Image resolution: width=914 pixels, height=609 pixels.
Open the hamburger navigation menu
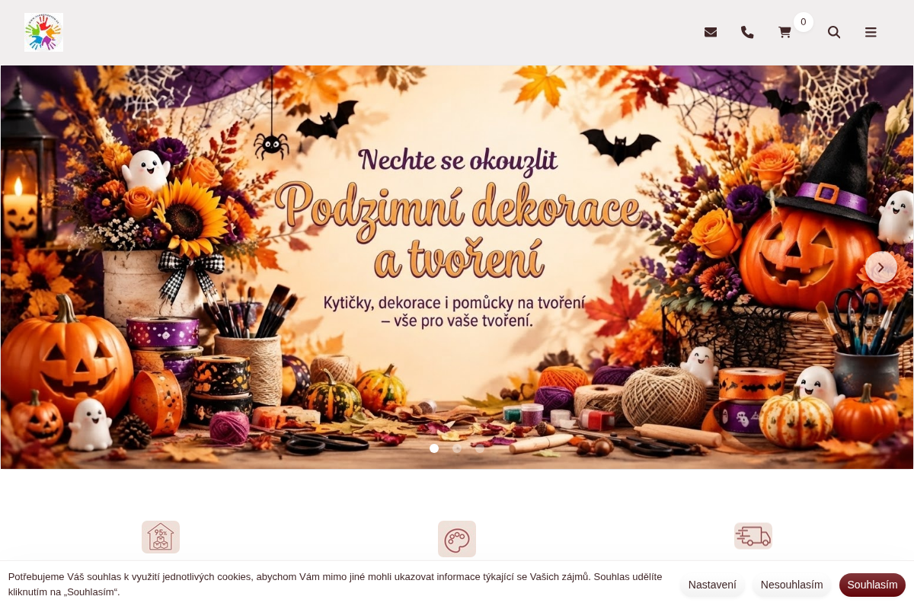(871, 32)
